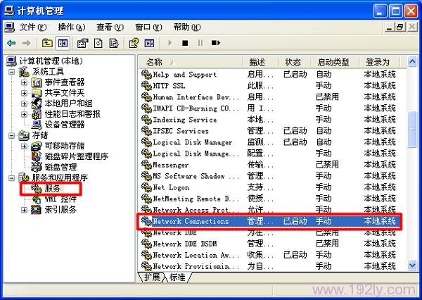Select the Messenger service row
This screenshot has height=300, width=422.
coord(270,165)
